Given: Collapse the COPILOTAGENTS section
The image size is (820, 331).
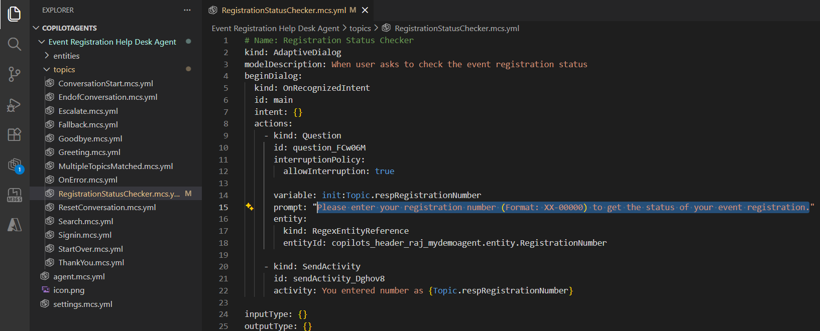Looking at the screenshot, I should point(36,28).
